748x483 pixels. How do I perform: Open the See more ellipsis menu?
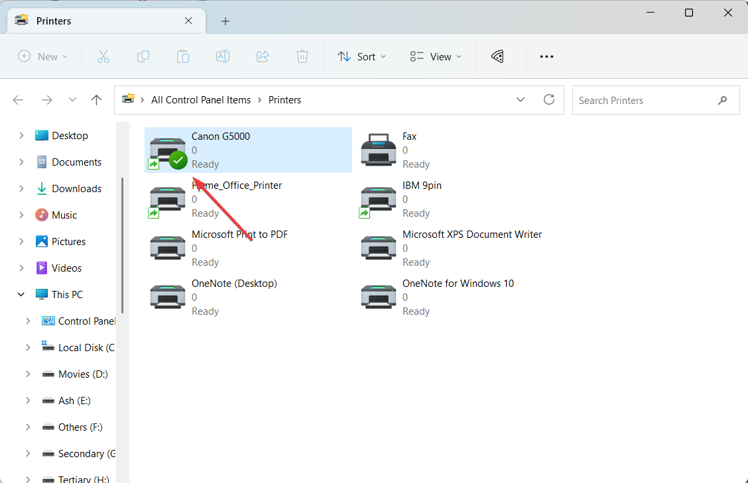tap(546, 56)
